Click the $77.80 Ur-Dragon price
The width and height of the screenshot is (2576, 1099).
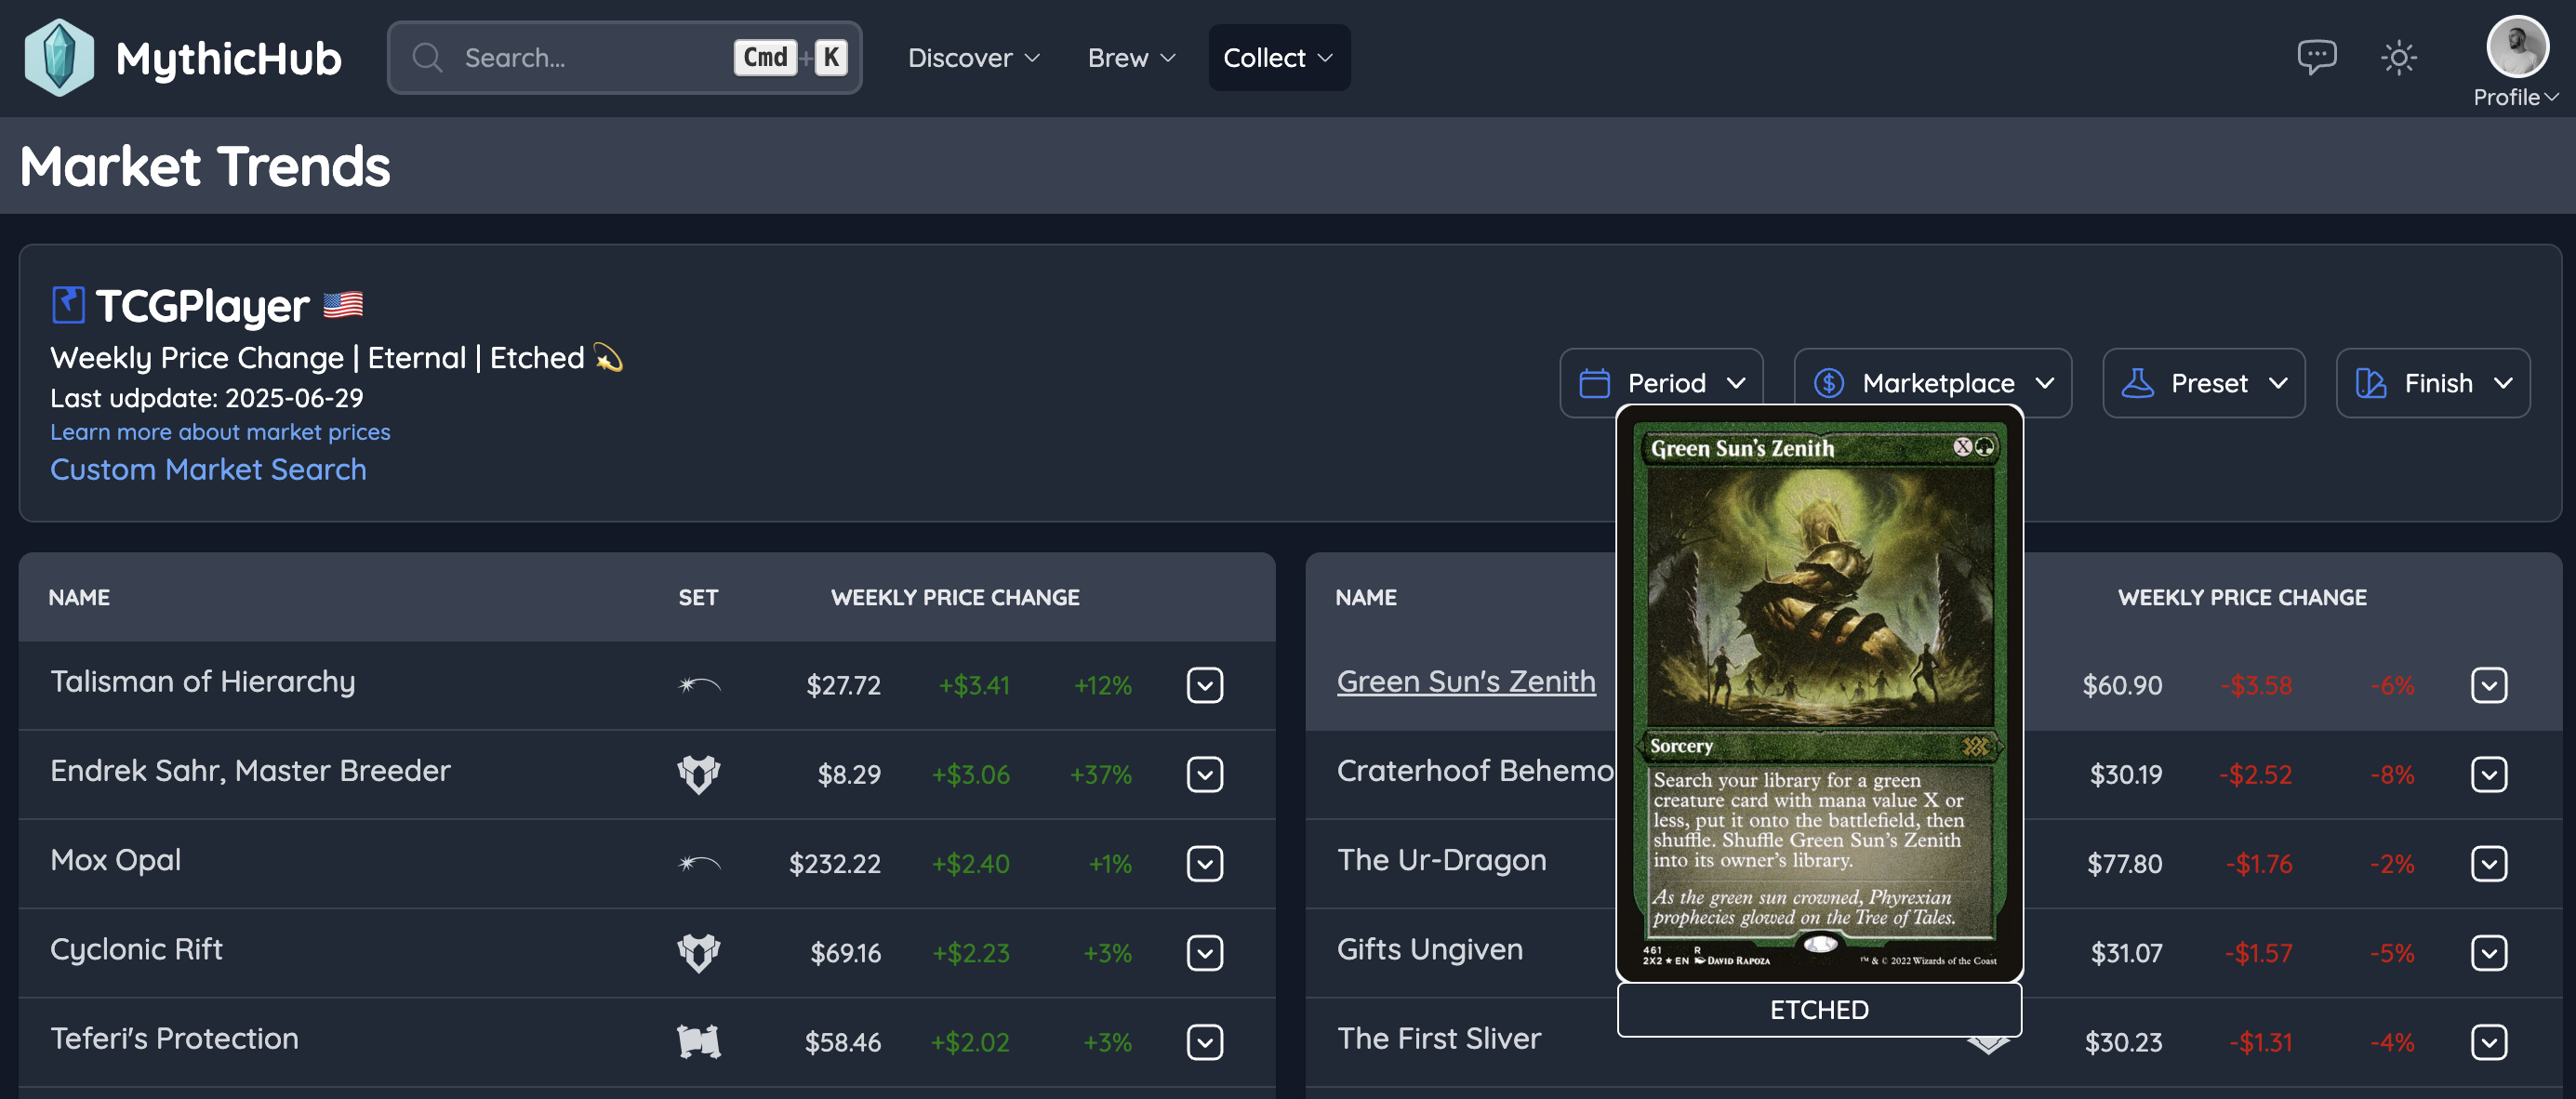point(2124,863)
